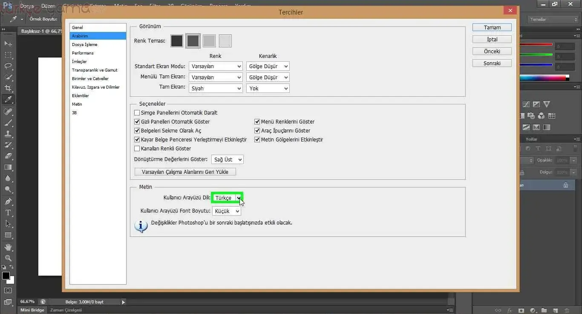582x314 pixels.
Task: Click the black foreground color box
Action: pyautogui.click(x=6, y=276)
